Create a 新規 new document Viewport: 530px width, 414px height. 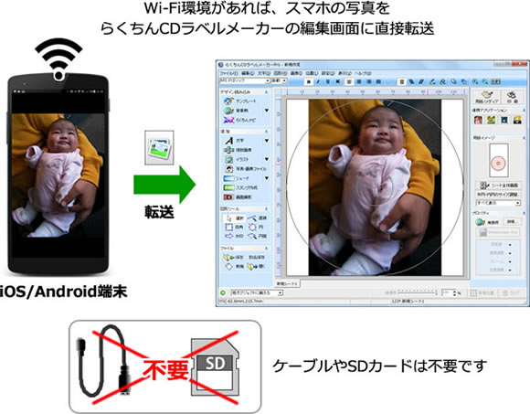[x=234, y=267]
